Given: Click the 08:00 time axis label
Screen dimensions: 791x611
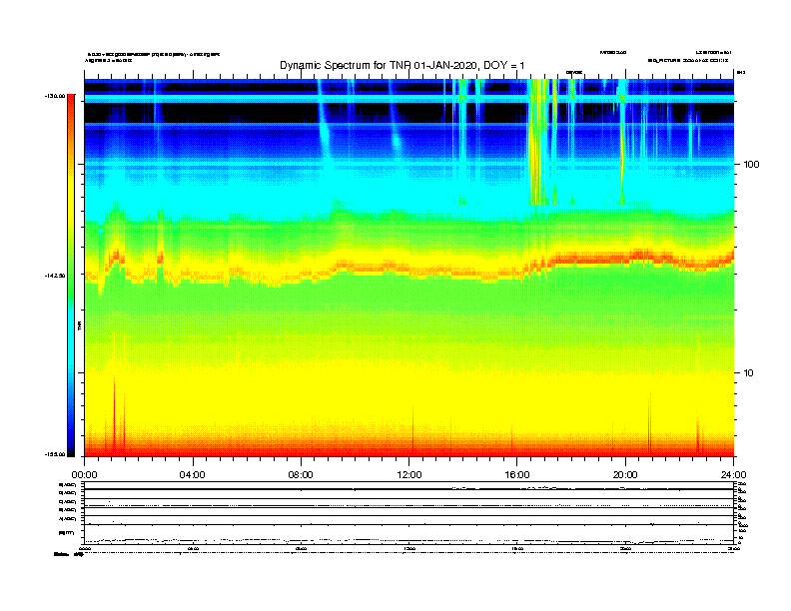Looking at the screenshot, I should point(301,475).
